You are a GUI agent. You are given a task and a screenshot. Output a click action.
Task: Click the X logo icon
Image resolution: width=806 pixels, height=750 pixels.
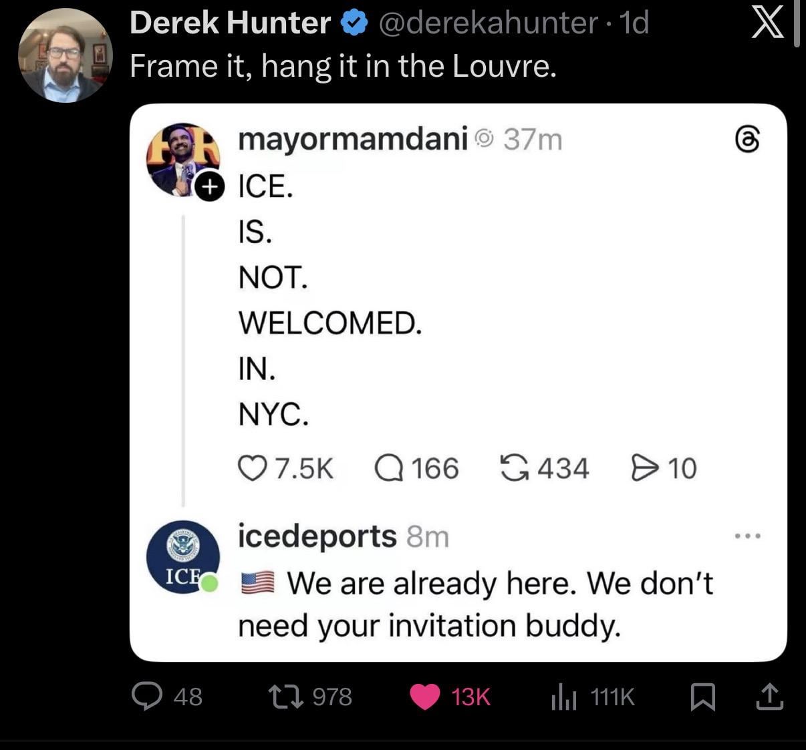(767, 24)
